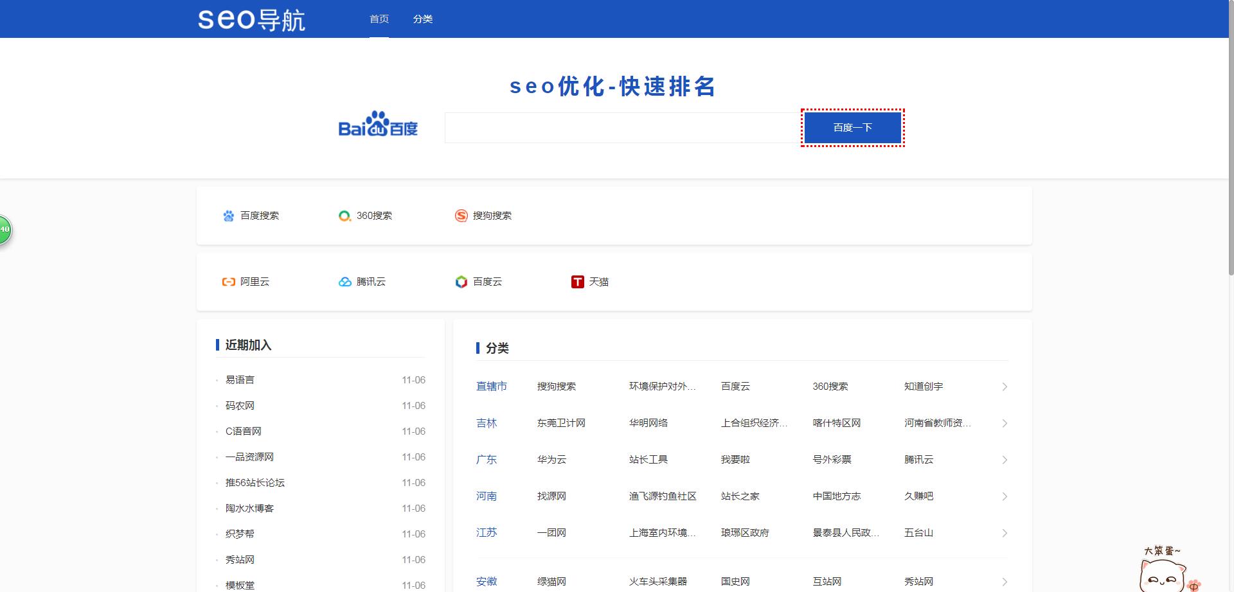Open the 安徽 category link
Screen dimensions: 1234x592
(x=487, y=582)
